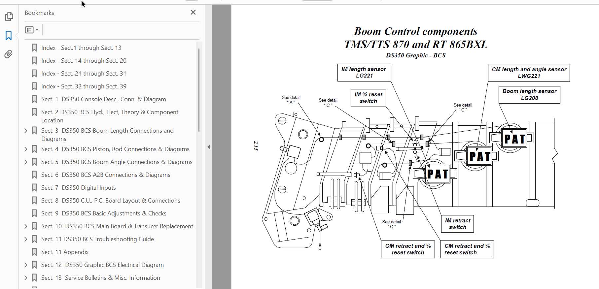Click bookmark icon beside Sect. 2 Hyd.

point(34,112)
